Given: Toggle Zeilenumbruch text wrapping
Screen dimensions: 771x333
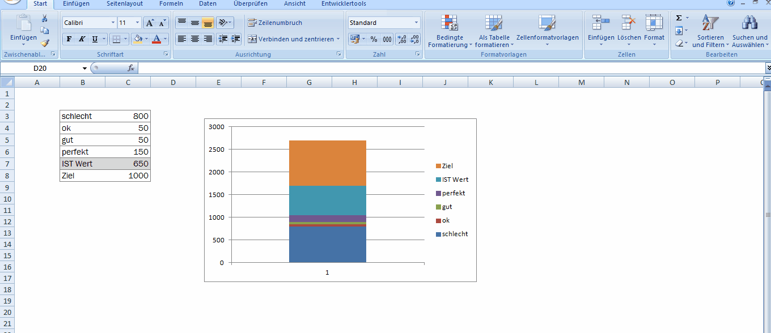Looking at the screenshot, I should coord(275,23).
